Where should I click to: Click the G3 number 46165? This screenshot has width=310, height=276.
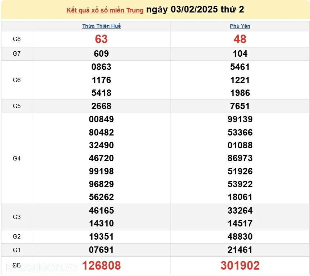[x=101, y=210]
